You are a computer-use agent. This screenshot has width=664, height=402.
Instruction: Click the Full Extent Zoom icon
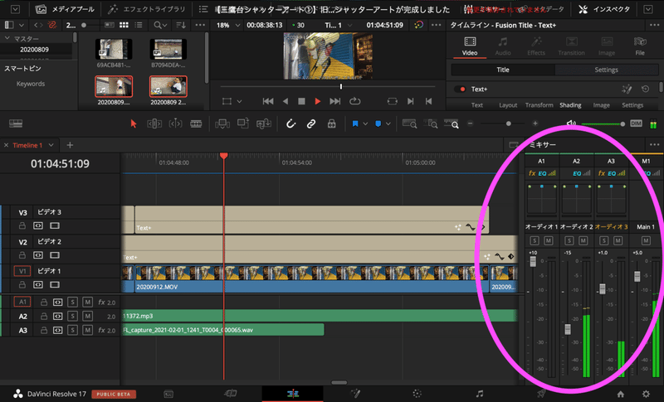[409, 124]
